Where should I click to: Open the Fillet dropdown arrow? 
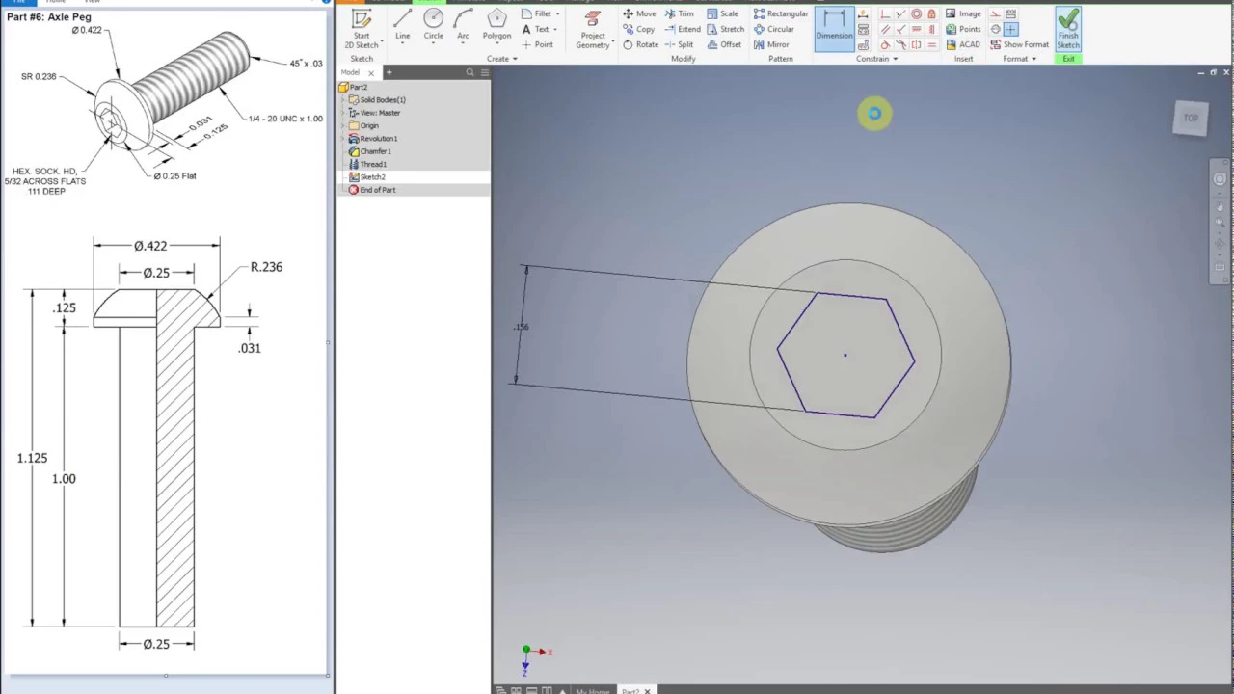pos(557,13)
